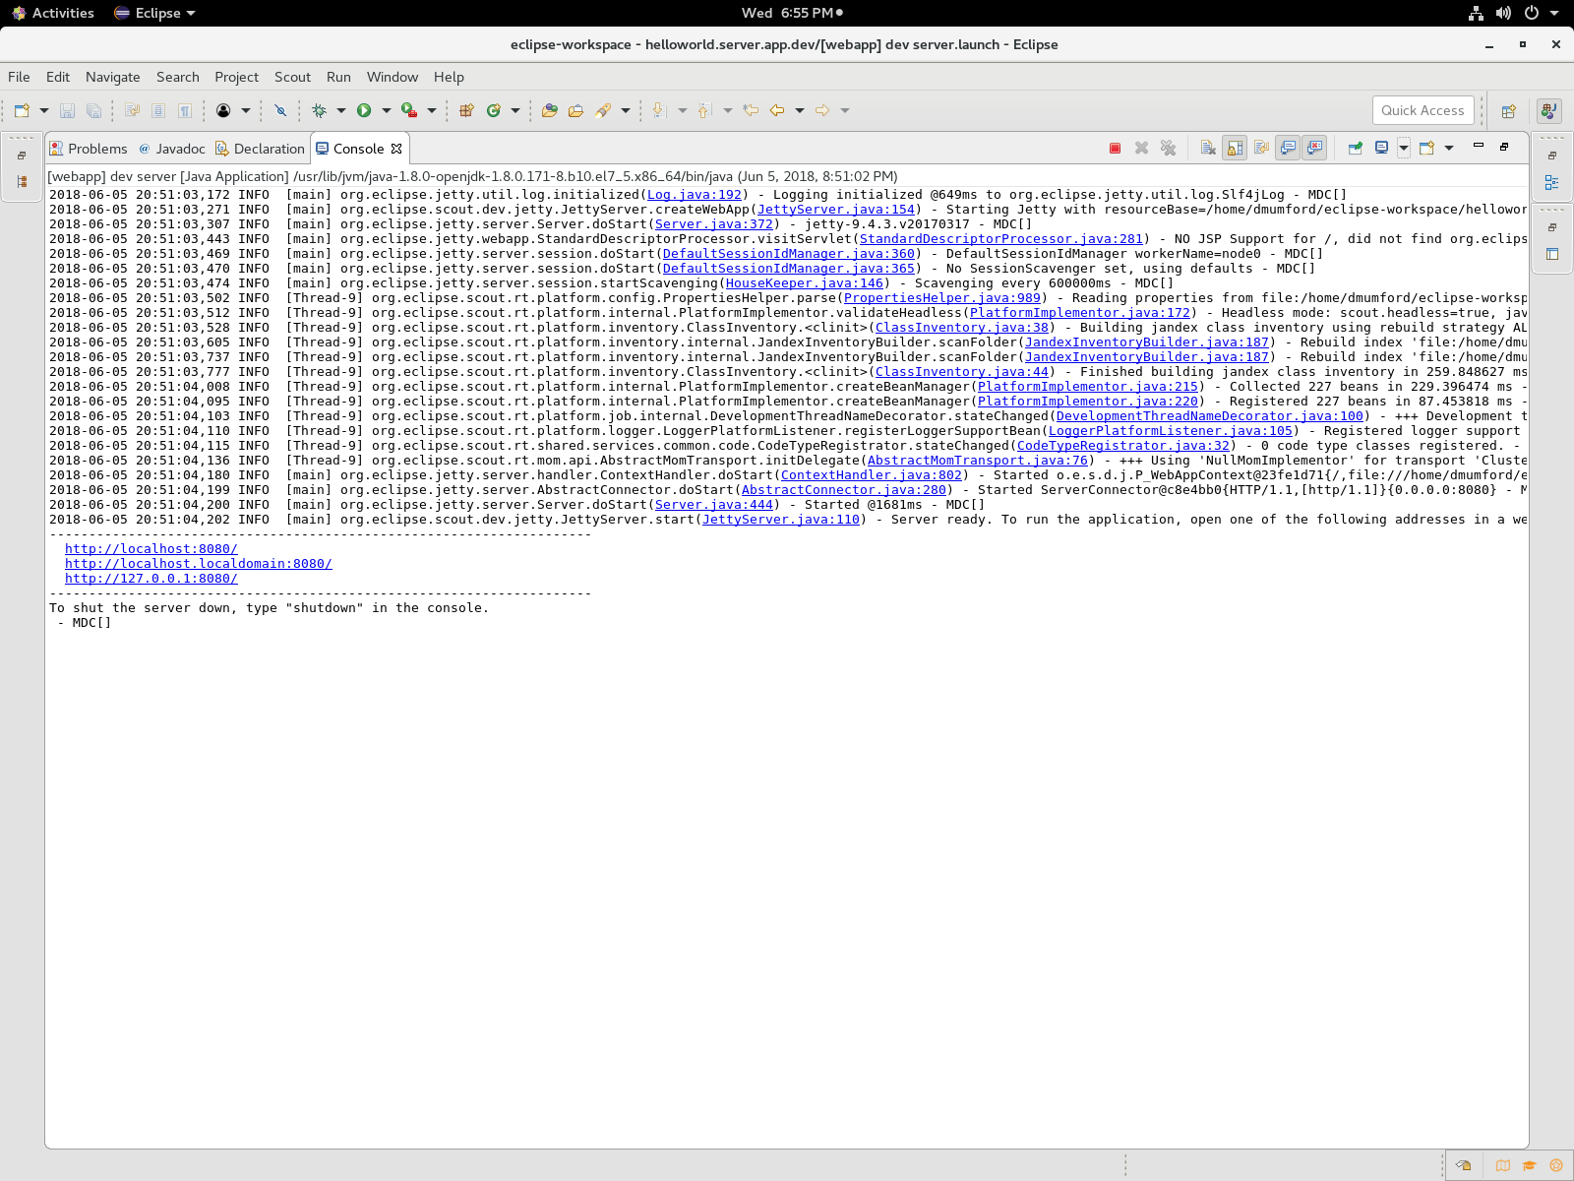1574x1181 pixels.
Task: Expand the New Java Class dropdown arrow
Action: click(x=515, y=110)
